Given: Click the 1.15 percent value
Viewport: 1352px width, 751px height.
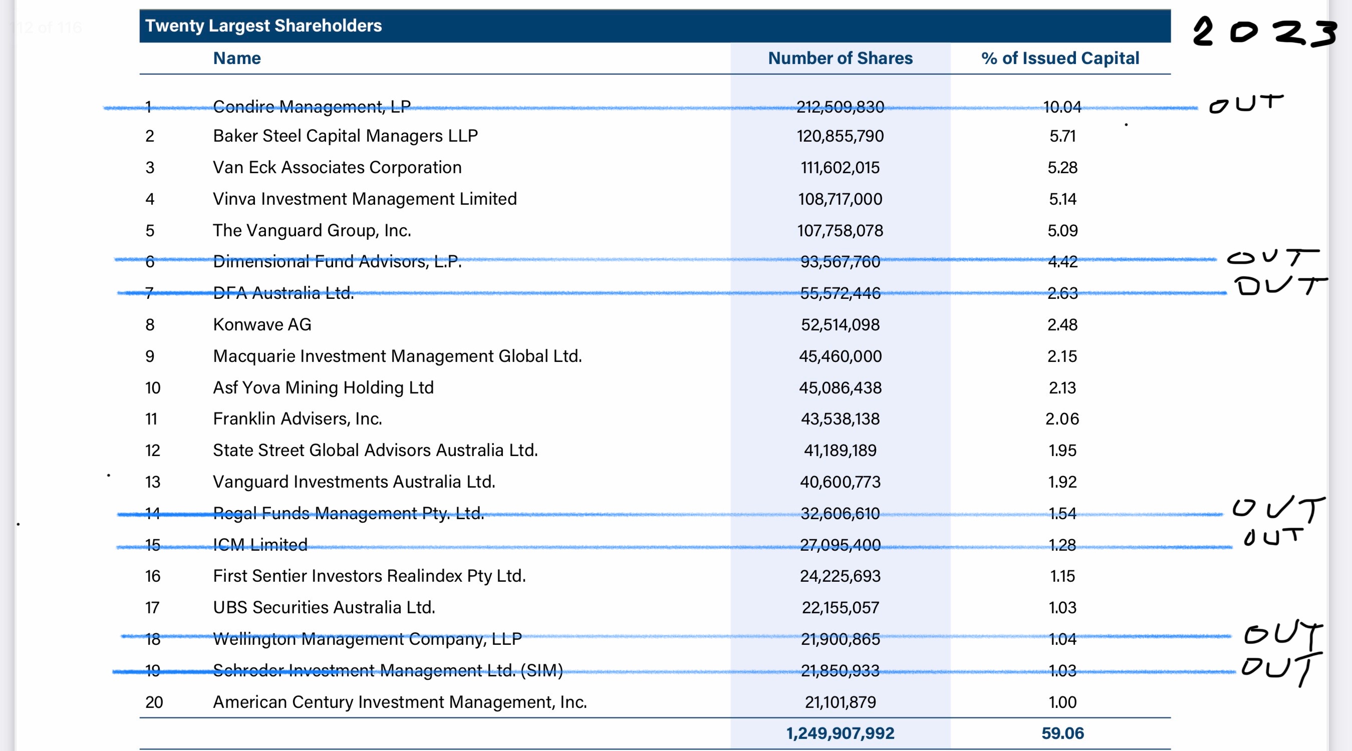Looking at the screenshot, I should (x=1063, y=576).
